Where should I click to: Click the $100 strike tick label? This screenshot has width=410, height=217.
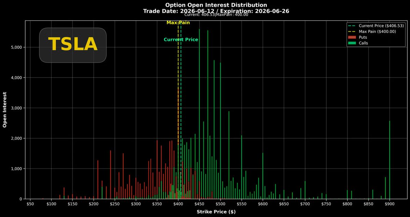(x=52, y=204)
